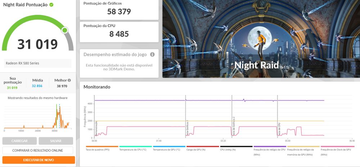Click the Melhor value 38 970
360x167 pixels.
pyautogui.click(x=62, y=86)
